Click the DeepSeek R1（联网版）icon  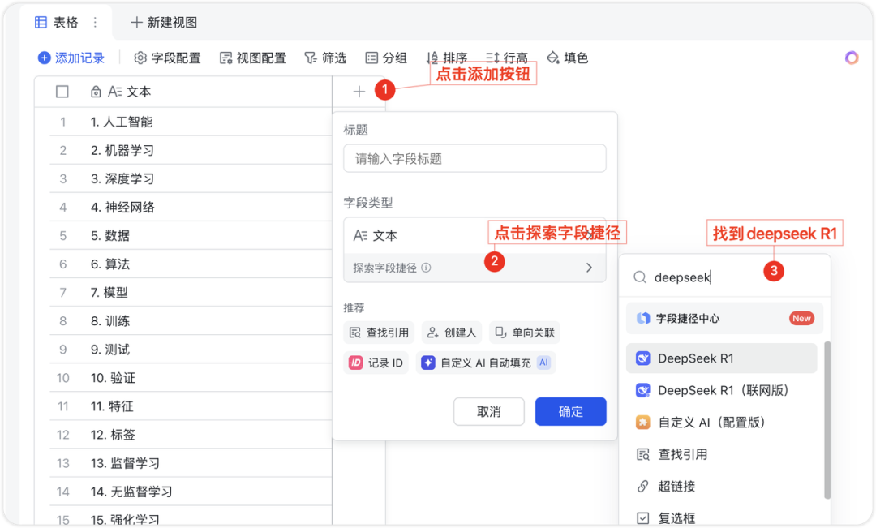643,390
